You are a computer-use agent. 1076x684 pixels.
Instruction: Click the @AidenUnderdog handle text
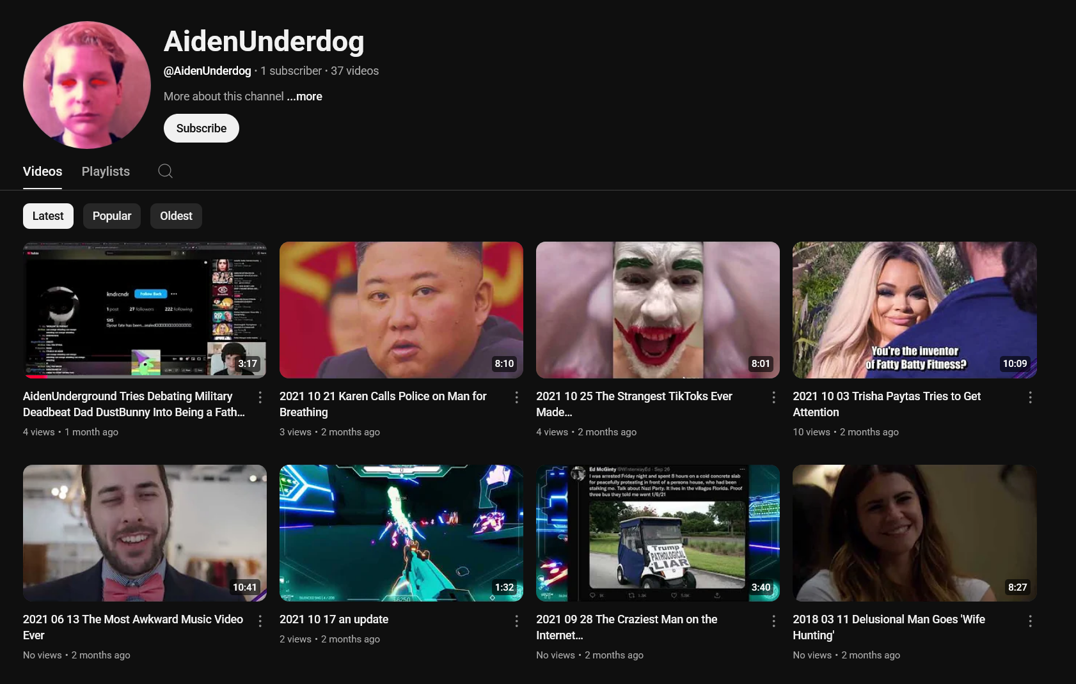(207, 71)
